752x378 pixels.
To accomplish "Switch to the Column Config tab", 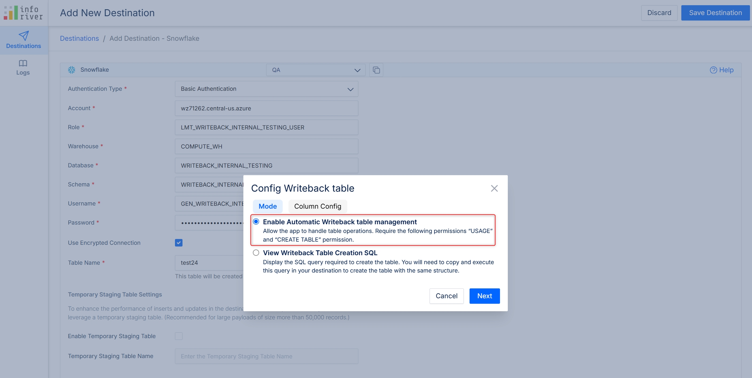I will 317,206.
